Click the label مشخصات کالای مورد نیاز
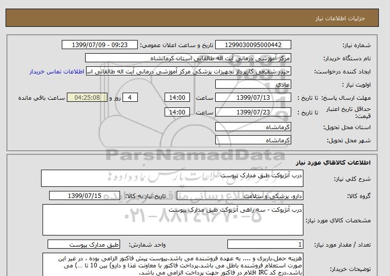 338,220
